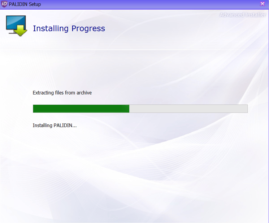Click the Advanced Installer watermark text
This screenshot has width=269, height=223.
242,15
